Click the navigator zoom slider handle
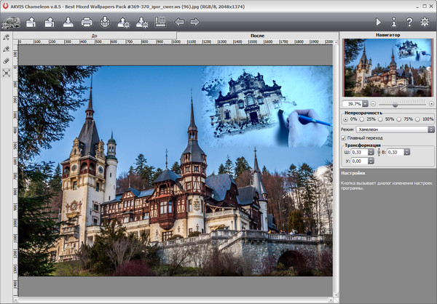The width and height of the screenshot is (437, 304). coord(395,104)
